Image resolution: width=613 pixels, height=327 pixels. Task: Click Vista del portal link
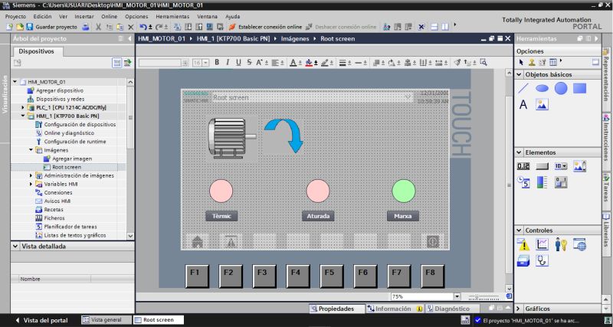40,319
